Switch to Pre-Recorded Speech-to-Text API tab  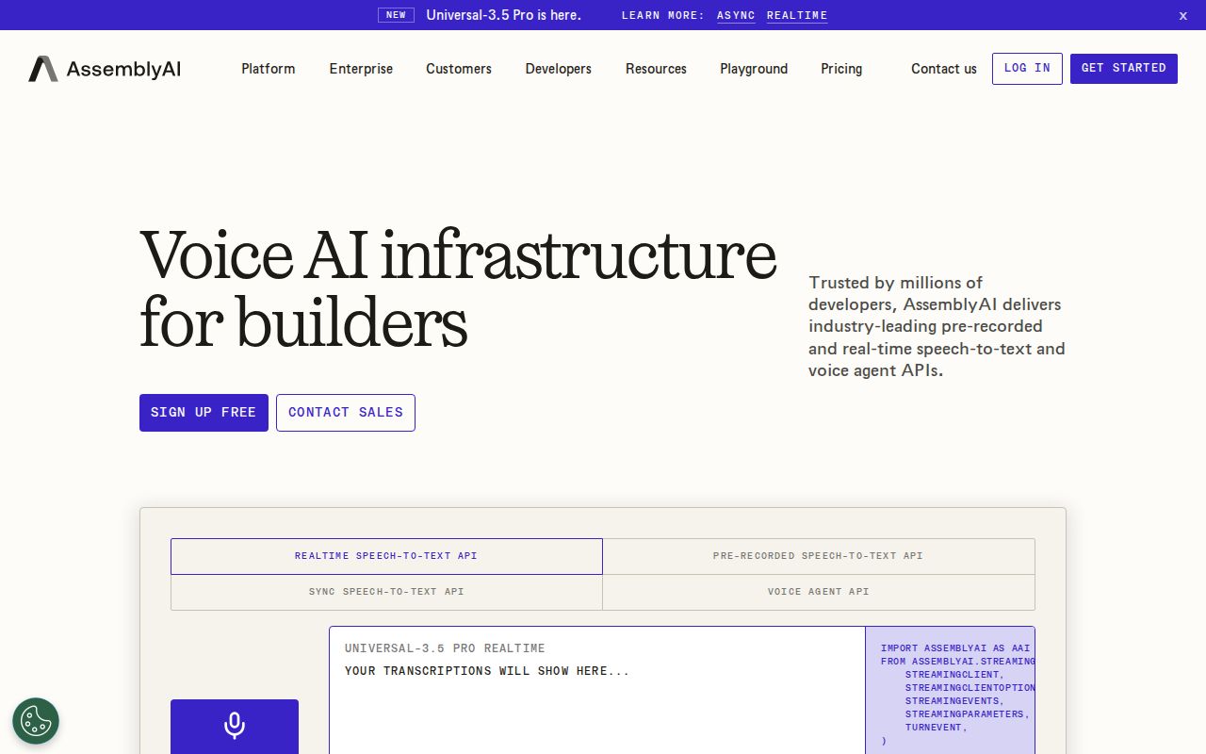pos(819,556)
